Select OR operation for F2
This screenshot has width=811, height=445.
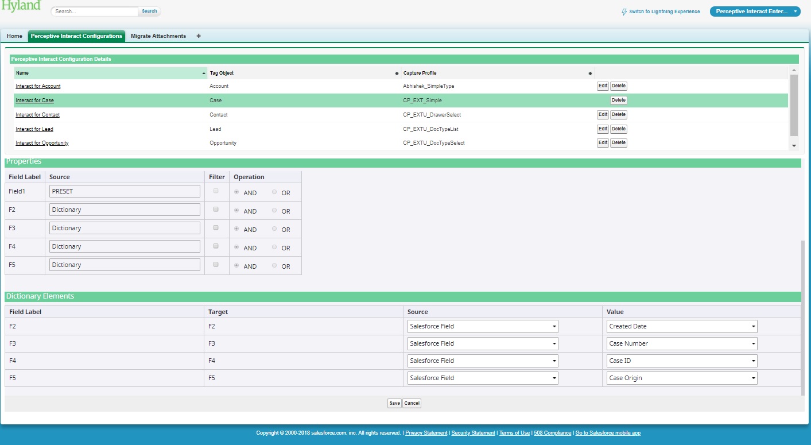[x=274, y=211]
